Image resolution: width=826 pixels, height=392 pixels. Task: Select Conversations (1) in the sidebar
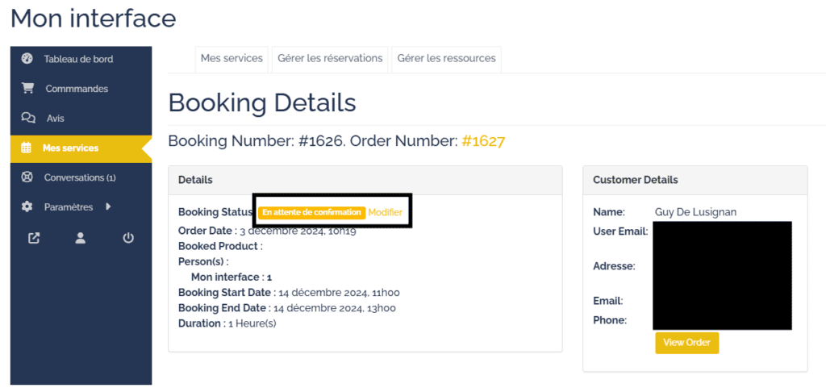tap(80, 177)
